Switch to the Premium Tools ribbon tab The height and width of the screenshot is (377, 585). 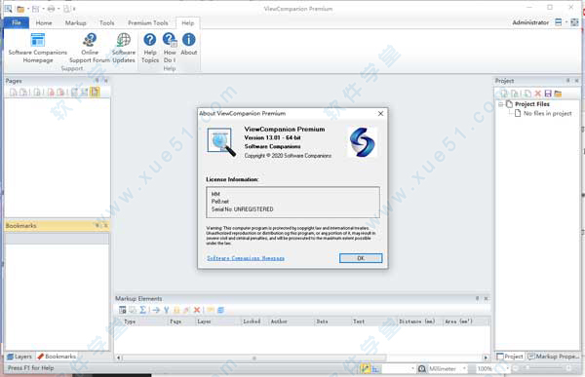click(148, 22)
